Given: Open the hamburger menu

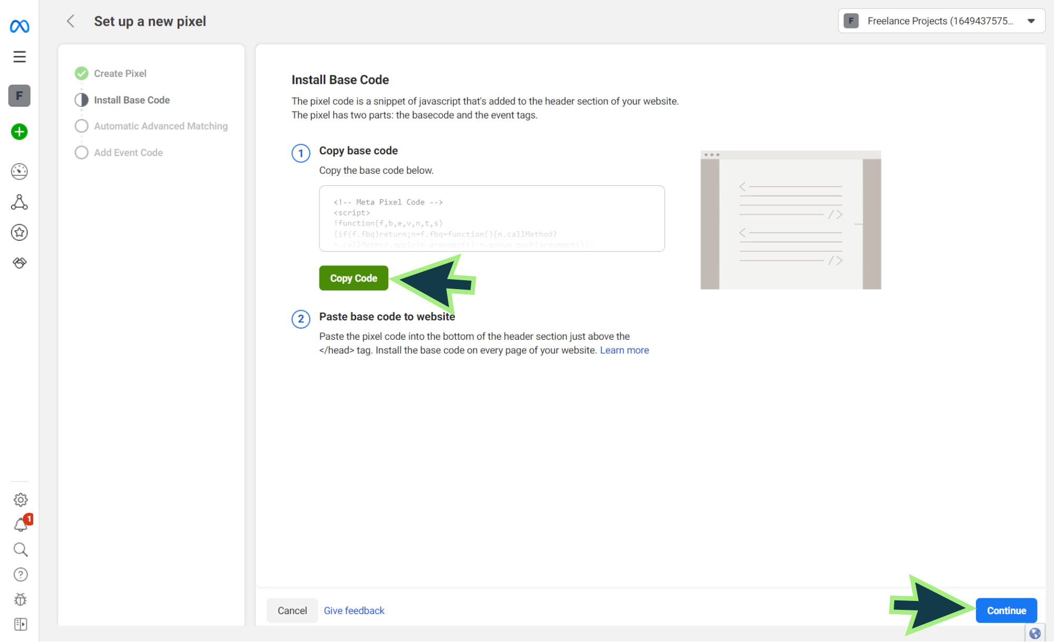Looking at the screenshot, I should coord(19,56).
